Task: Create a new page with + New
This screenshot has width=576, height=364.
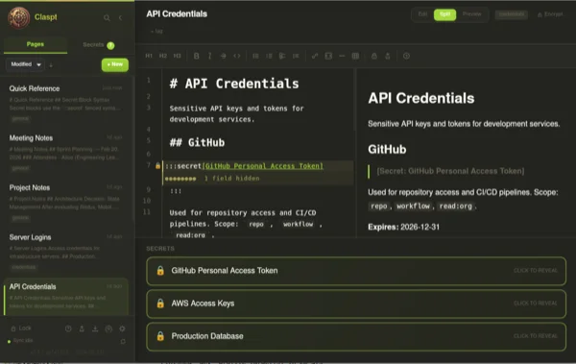Action: click(115, 64)
